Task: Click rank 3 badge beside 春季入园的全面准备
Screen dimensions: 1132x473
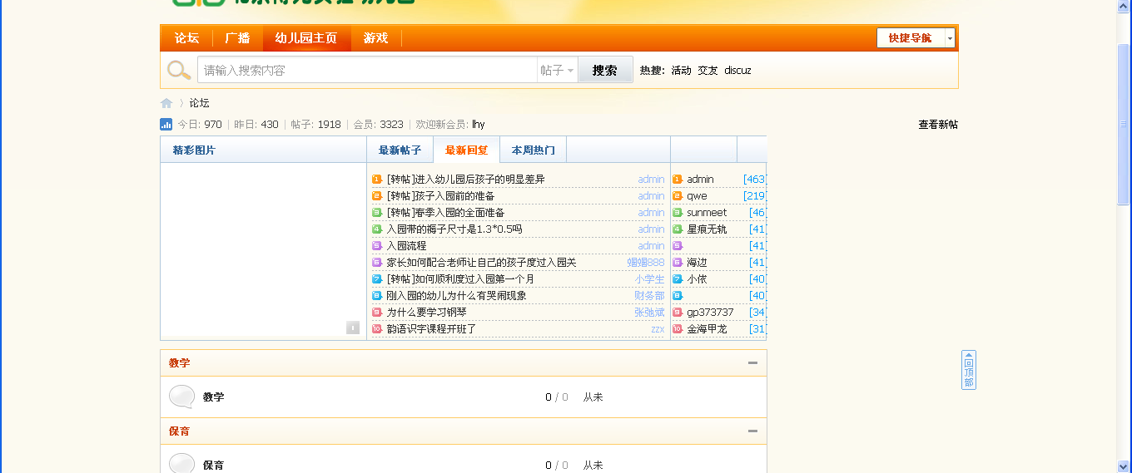Action: [x=377, y=213]
